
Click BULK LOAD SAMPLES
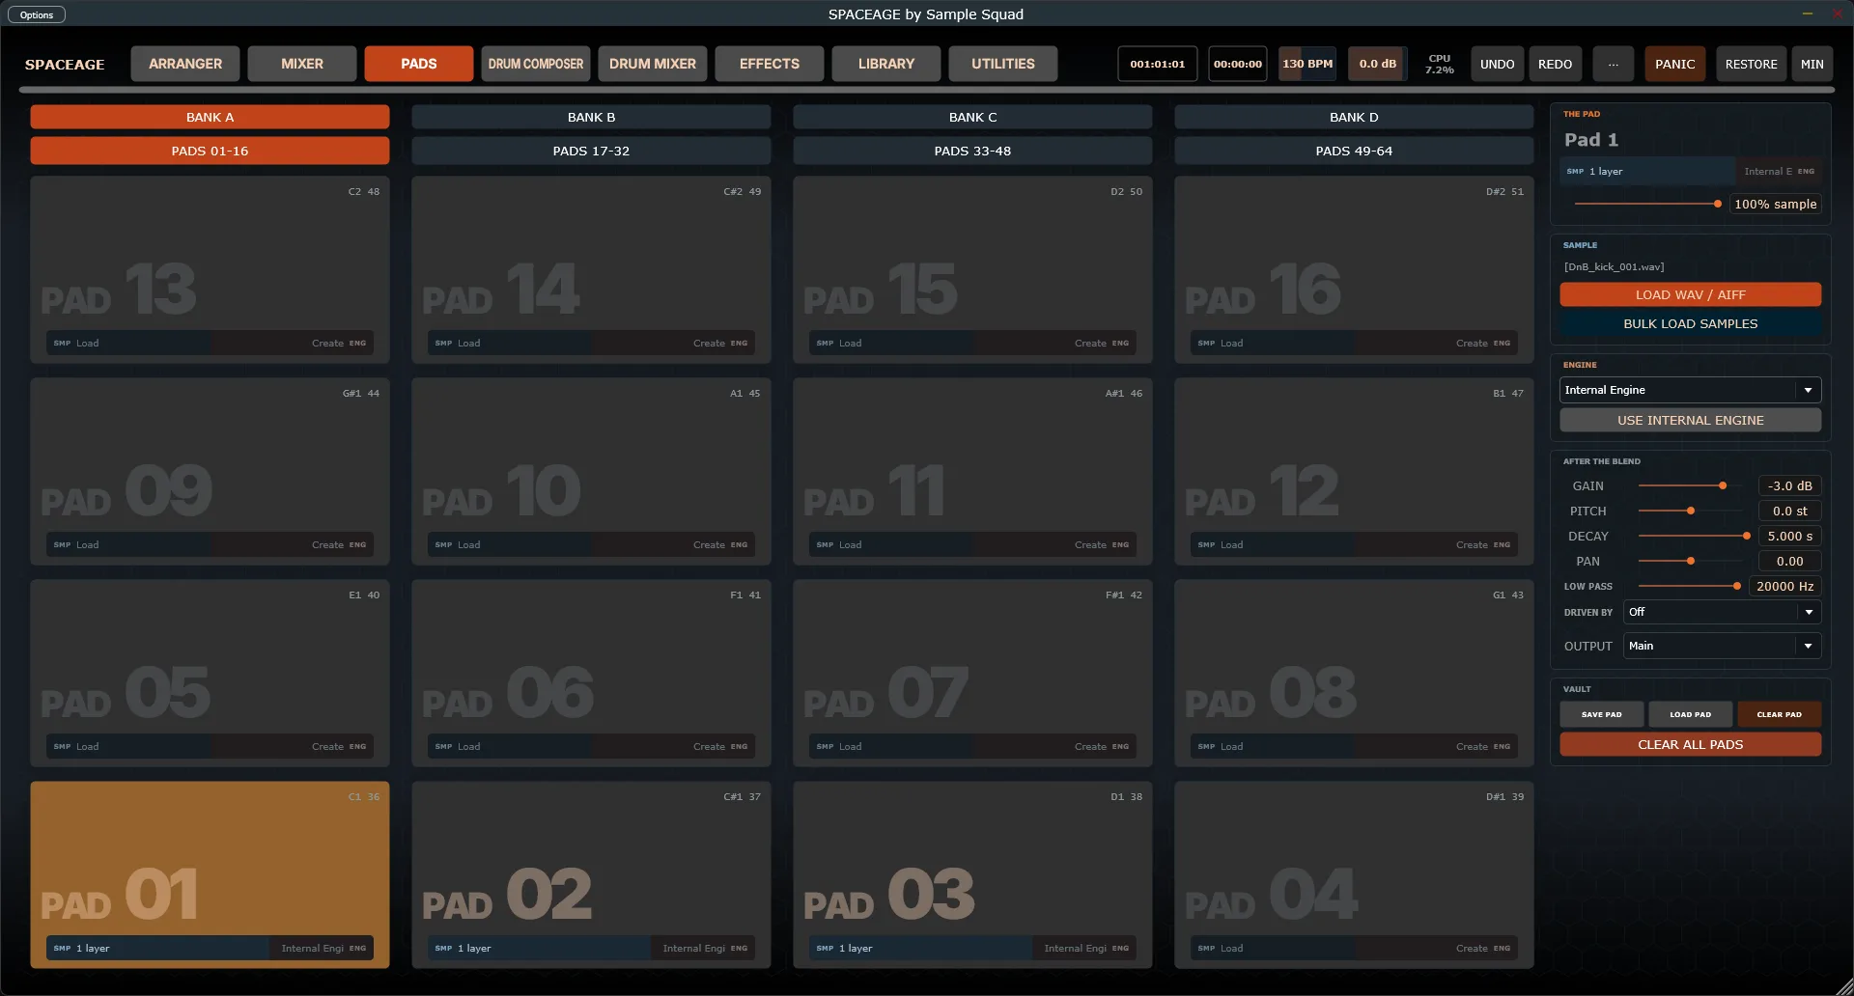(x=1690, y=323)
